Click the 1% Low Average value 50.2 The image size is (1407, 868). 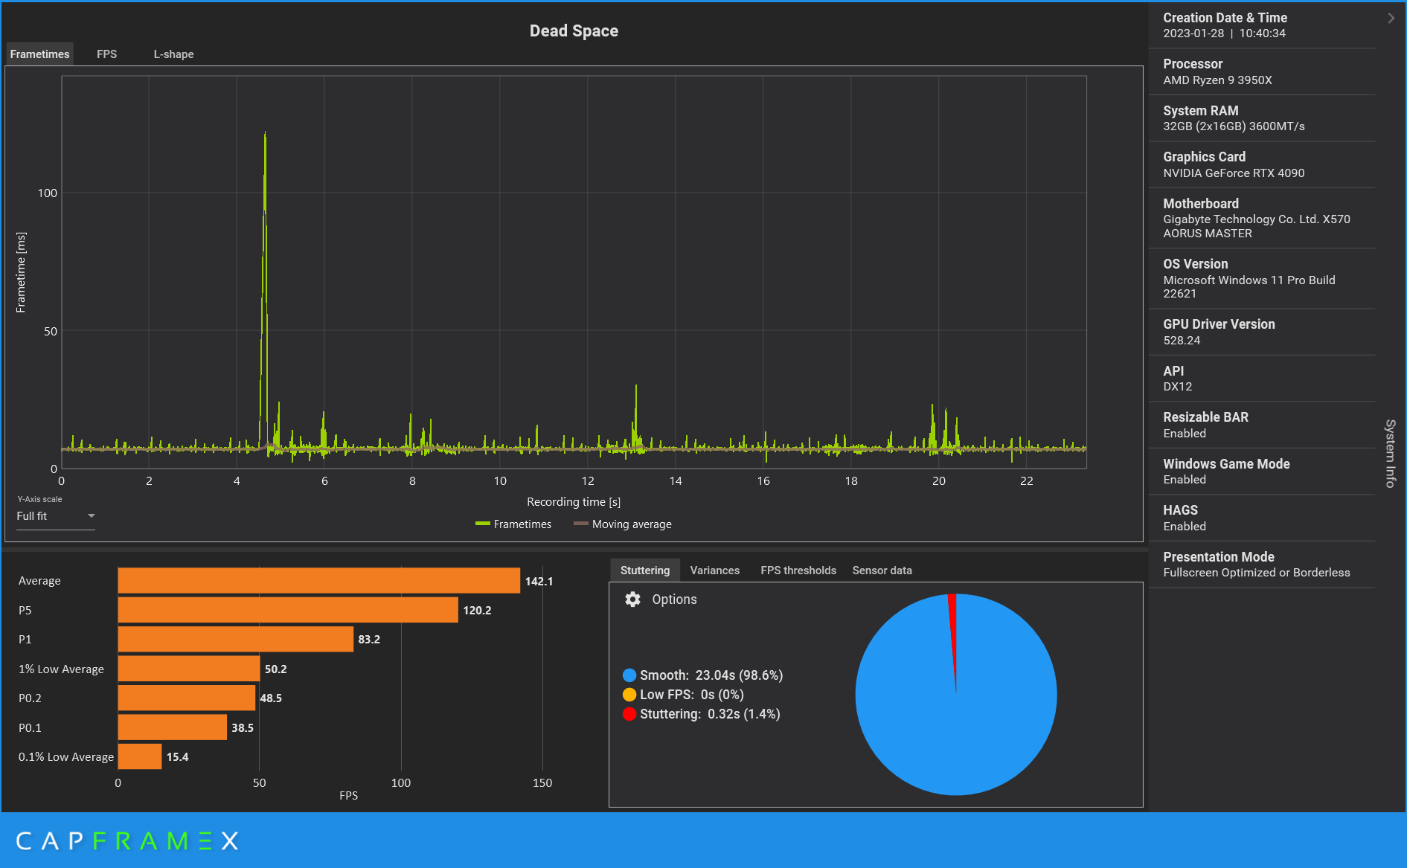click(x=275, y=669)
